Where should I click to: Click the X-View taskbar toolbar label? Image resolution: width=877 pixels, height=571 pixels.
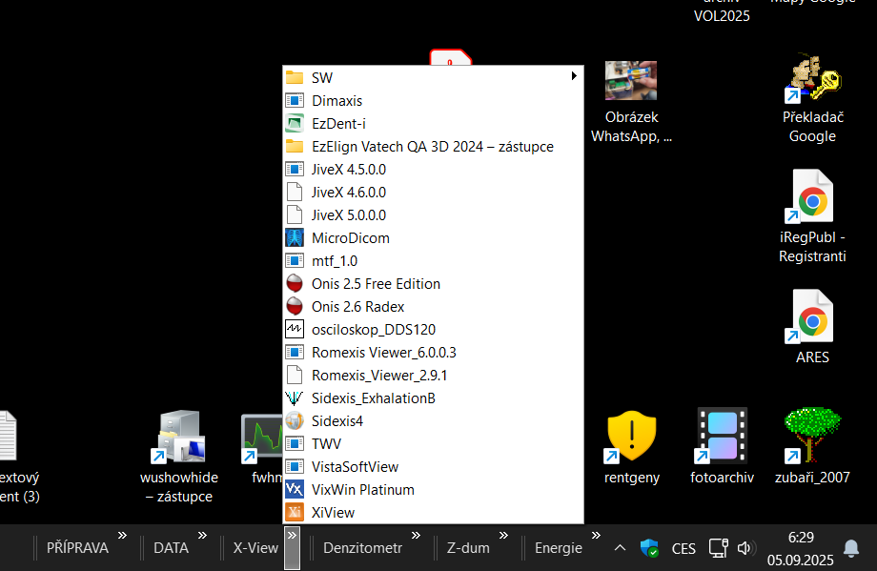pos(255,548)
